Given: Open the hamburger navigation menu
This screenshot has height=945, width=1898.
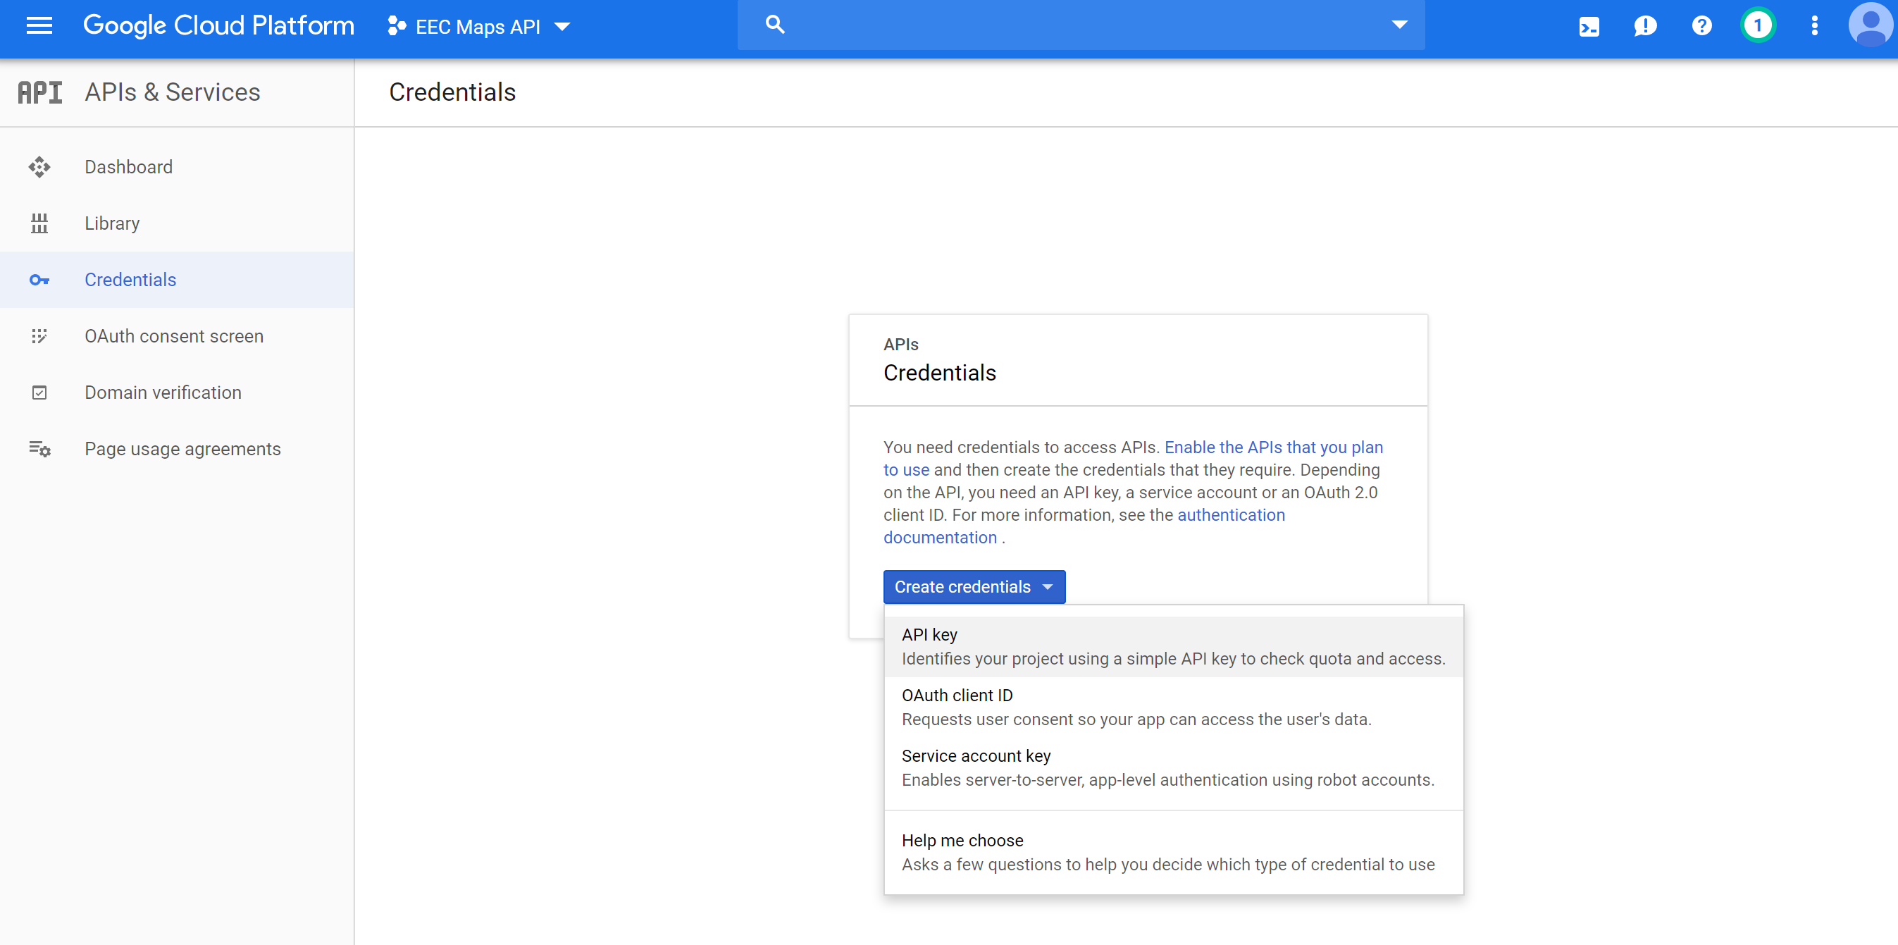Looking at the screenshot, I should tap(39, 26).
